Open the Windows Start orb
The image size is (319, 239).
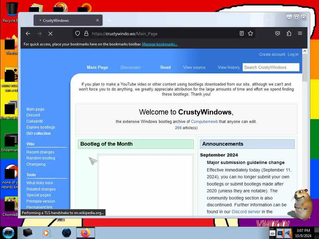(x=8, y=233)
